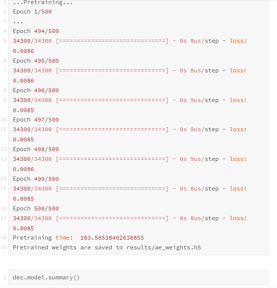Click the '...Pretraining...' text at top
The width and height of the screenshot is (277, 288).
[x=42, y=3]
